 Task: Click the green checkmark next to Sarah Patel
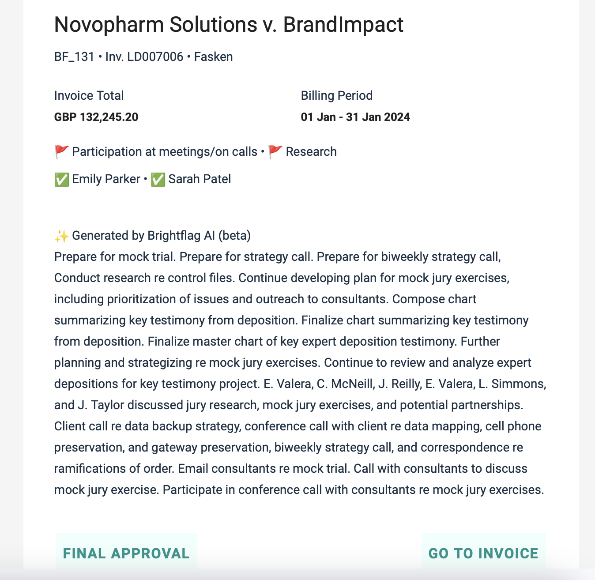pos(158,179)
